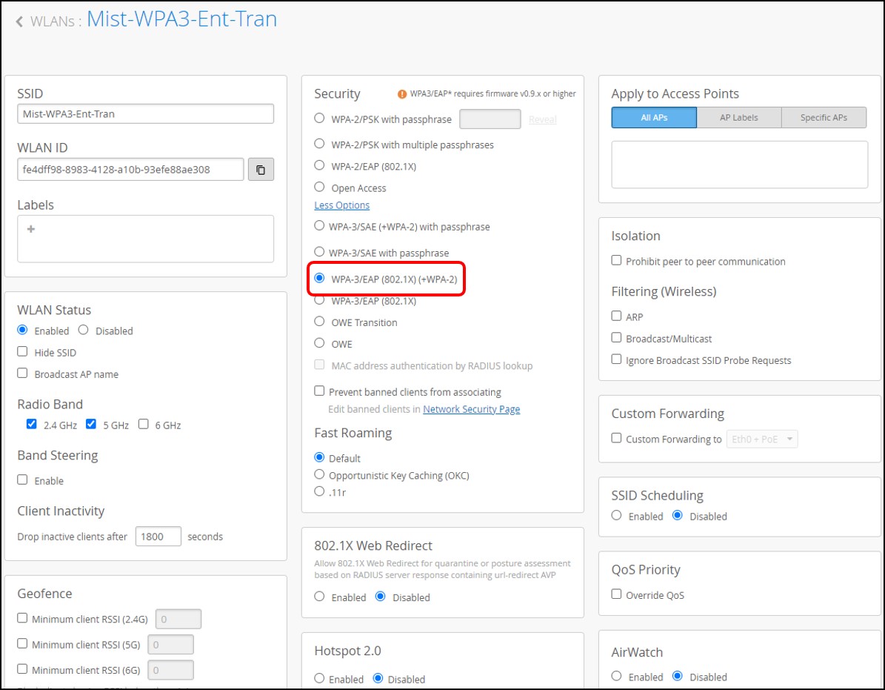Select Opportunistic Key Caching (OKC)
This screenshot has height=690, width=885.
pyautogui.click(x=319, y=474)
